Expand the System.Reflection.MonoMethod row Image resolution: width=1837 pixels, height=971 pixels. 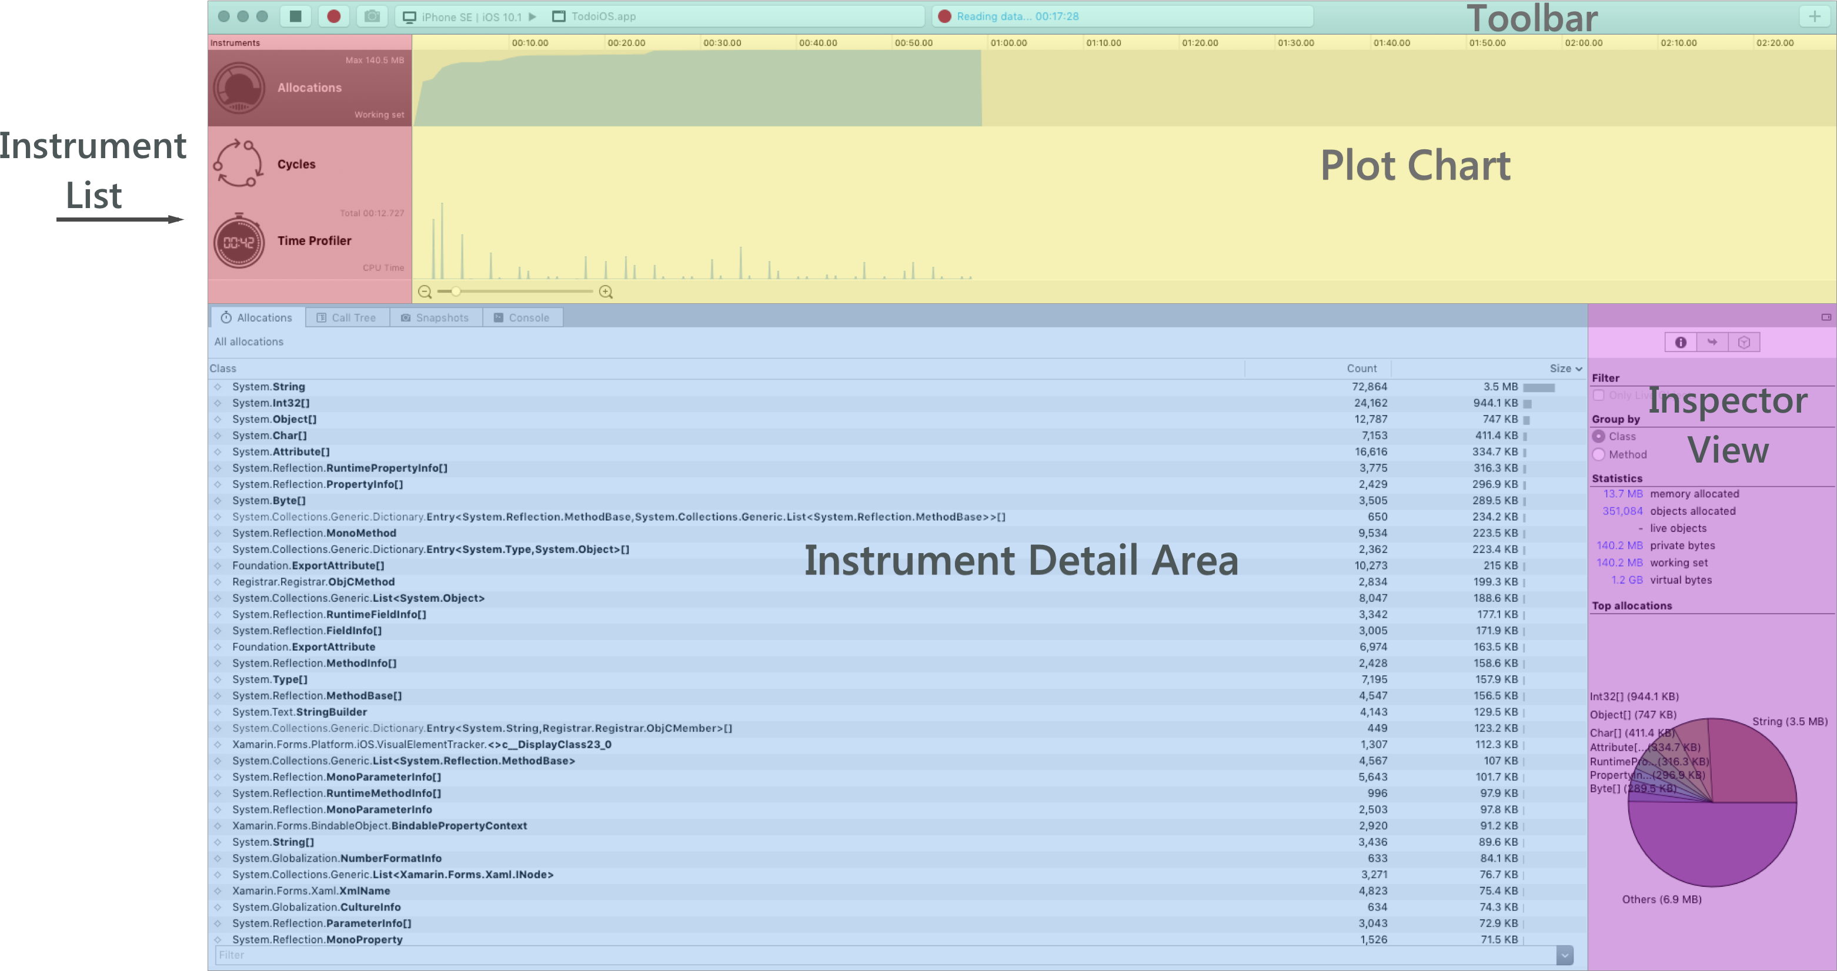218,533
